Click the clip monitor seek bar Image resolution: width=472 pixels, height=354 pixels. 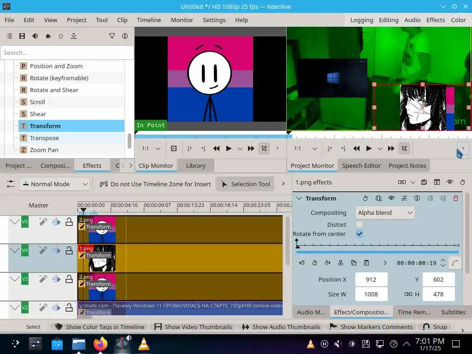pyautogui.click(x=211, y=136)
